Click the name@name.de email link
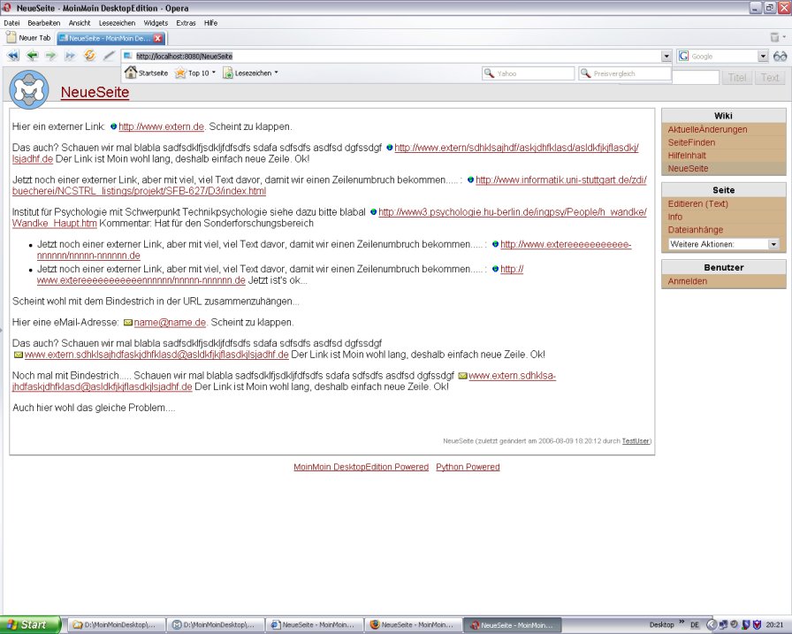Image resolution: width=792 pixels, height=634 pixels. (170, 323)
